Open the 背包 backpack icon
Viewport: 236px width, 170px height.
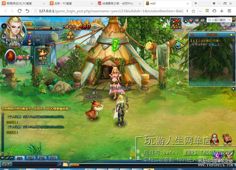(227, 140)
